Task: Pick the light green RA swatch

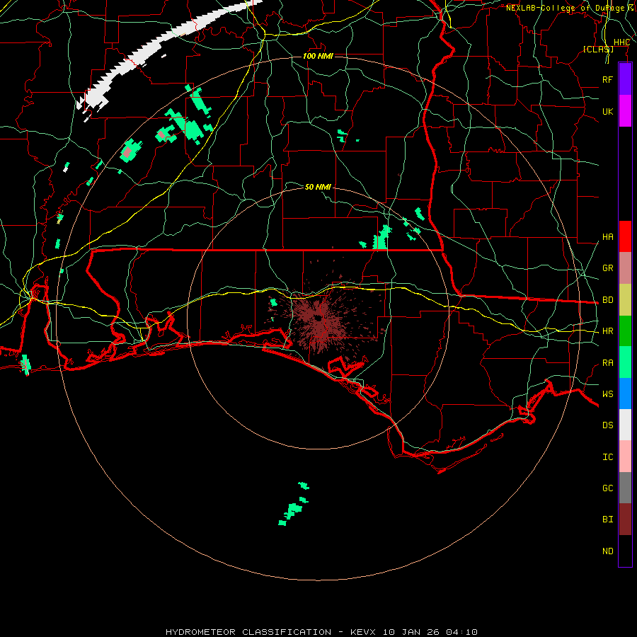Action: [x=625, y=362]
